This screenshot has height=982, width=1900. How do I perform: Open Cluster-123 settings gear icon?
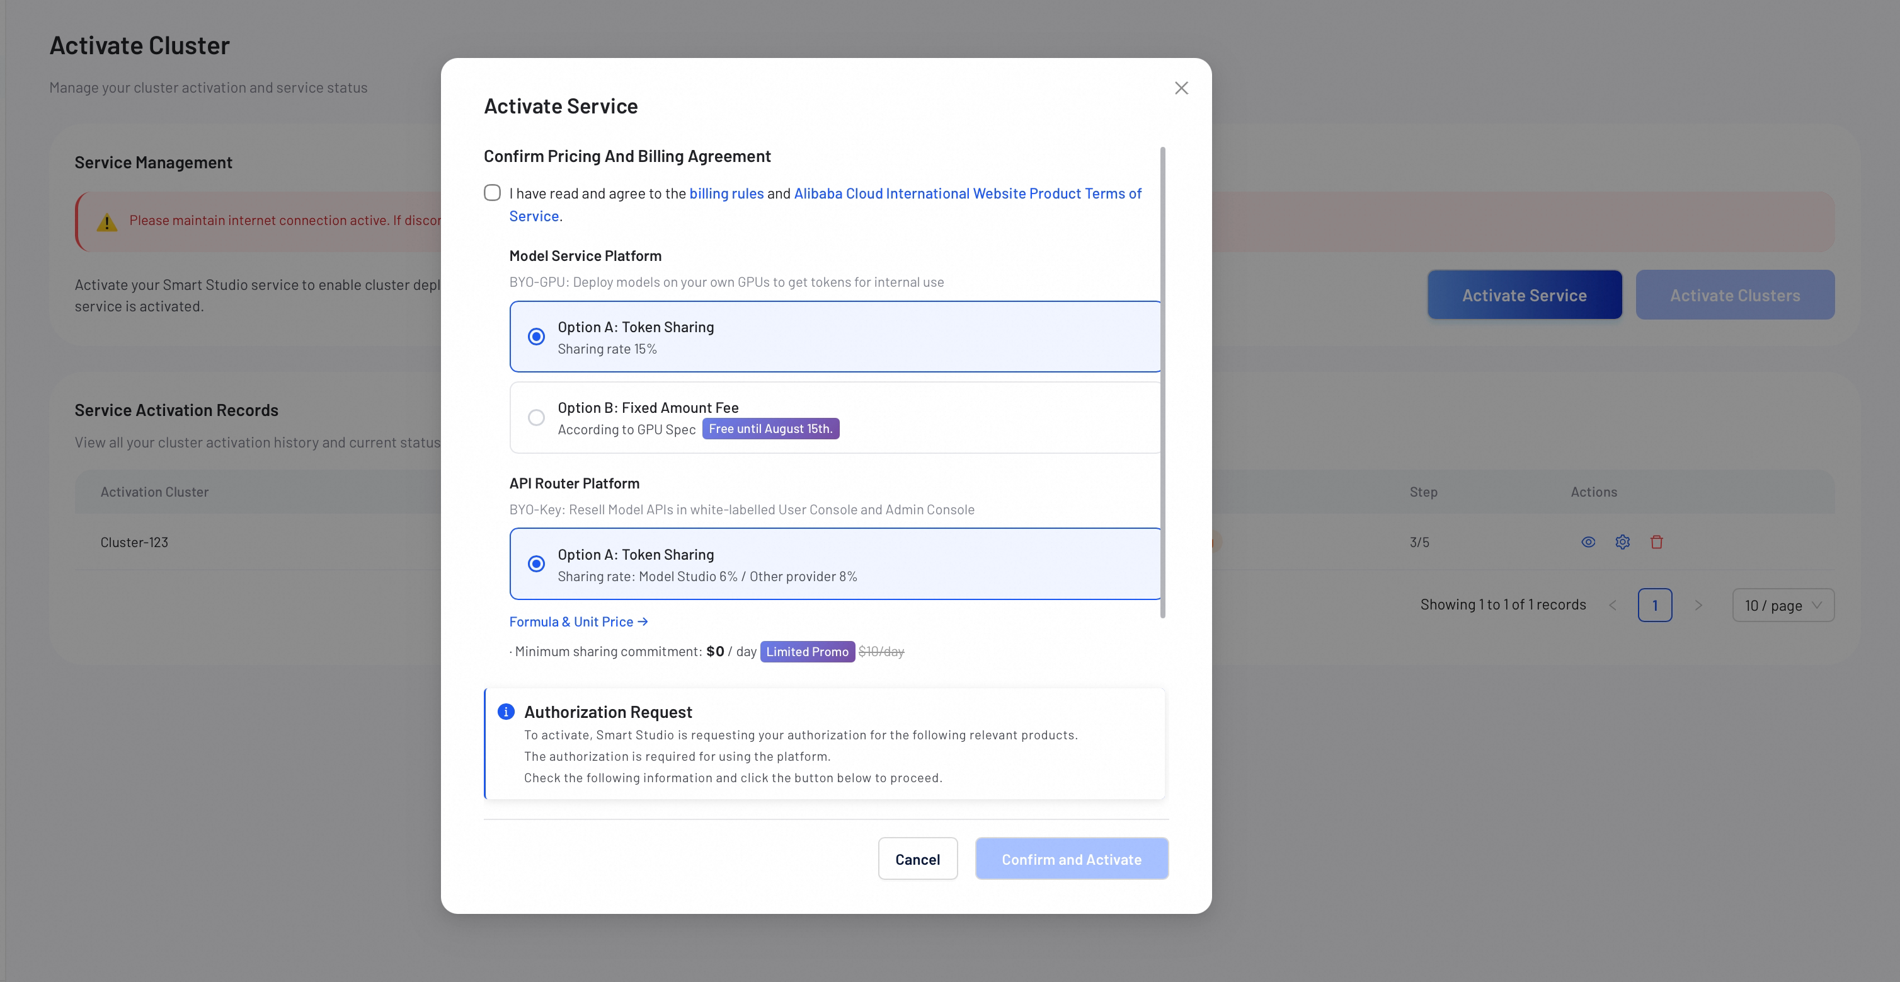pos(1622,542)
